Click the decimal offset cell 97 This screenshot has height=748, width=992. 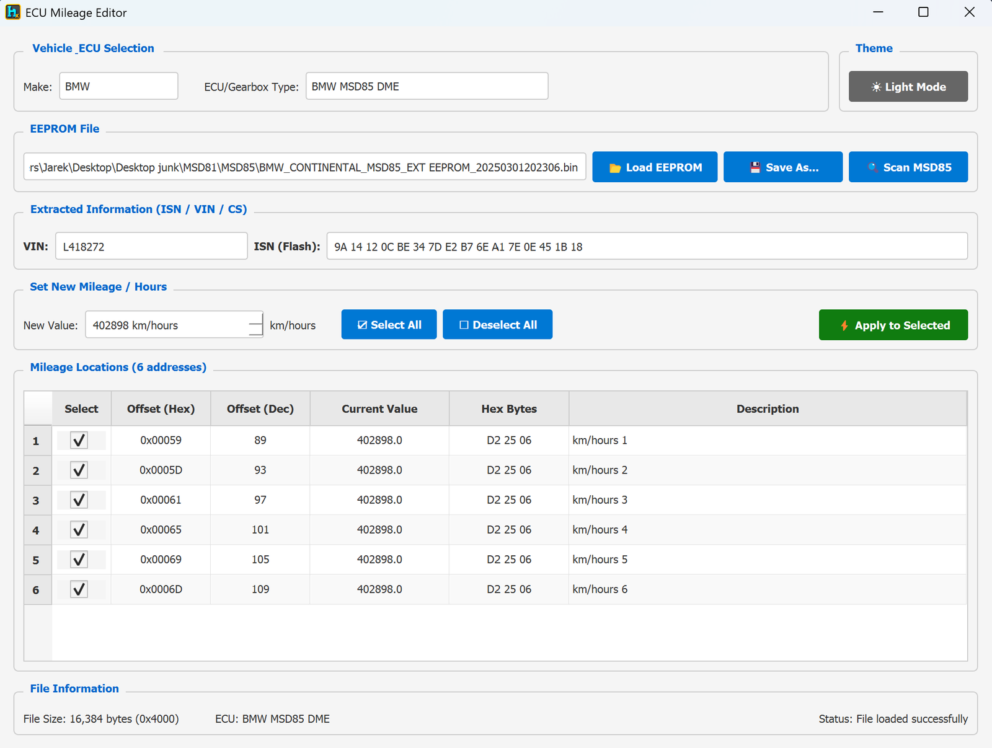point(260,500)
